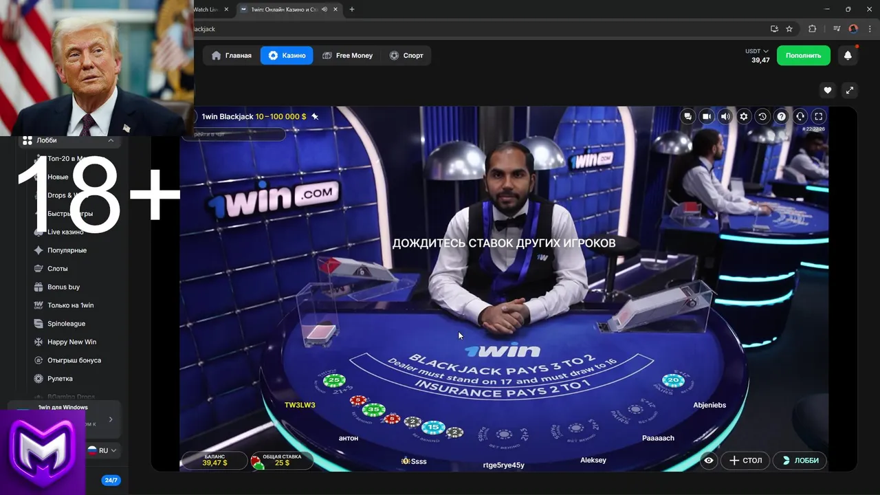Click the Общая ставка 25 $ display
Image resolution: width=880 pixels, height=495 pixels.
pos(281,461)
